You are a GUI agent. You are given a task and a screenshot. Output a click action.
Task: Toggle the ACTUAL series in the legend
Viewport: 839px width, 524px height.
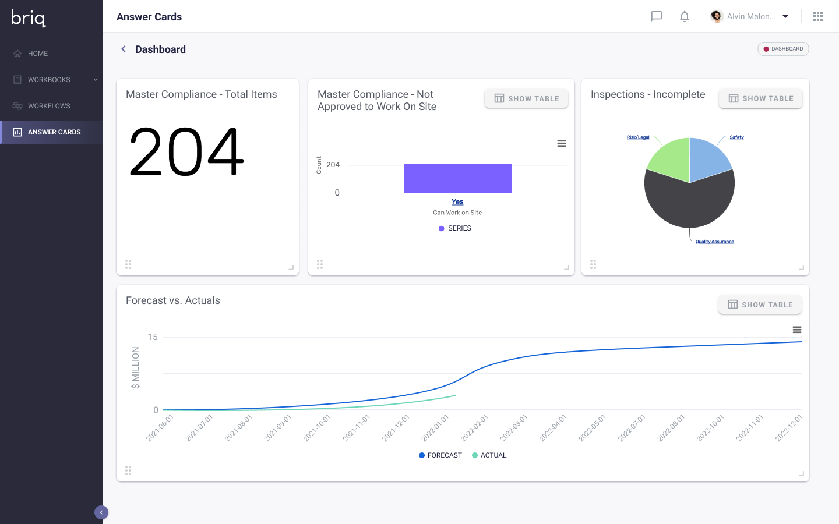pyautogui.click(x=489, y=455)
